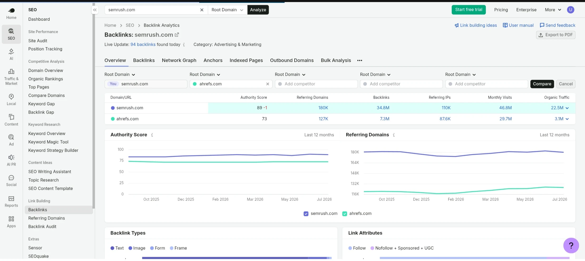The height and width of the screenshot is (261, 585).
Task: Open Root Domain dropdown above fifth competitor
Action: point(460,75)
